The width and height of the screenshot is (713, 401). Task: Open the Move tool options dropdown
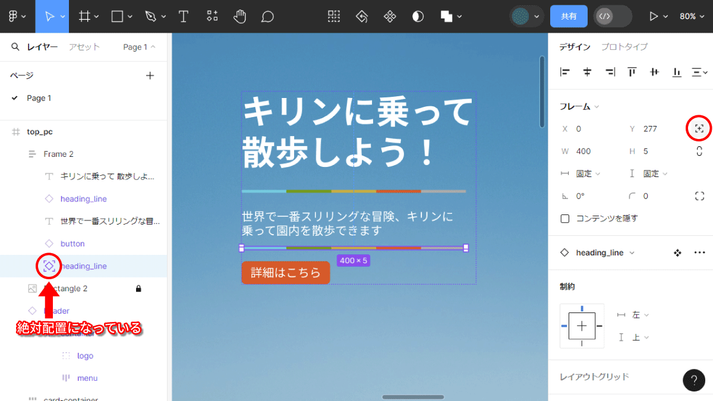tap(63, 17)
